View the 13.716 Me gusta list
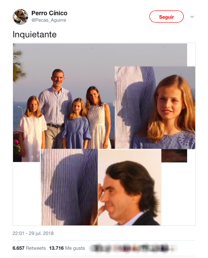 67,248
